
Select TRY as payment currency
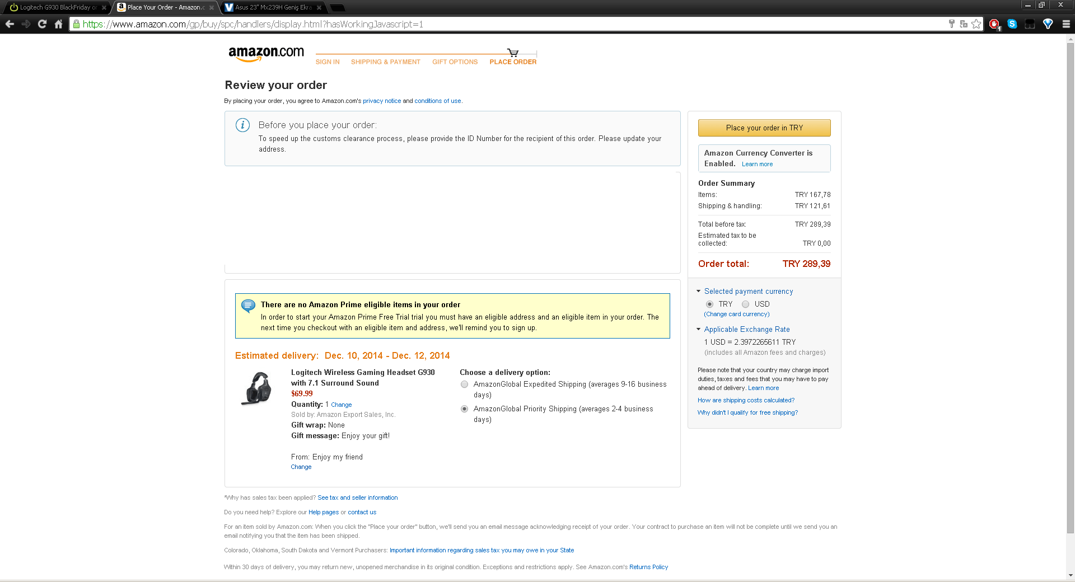tap(709, 304)
